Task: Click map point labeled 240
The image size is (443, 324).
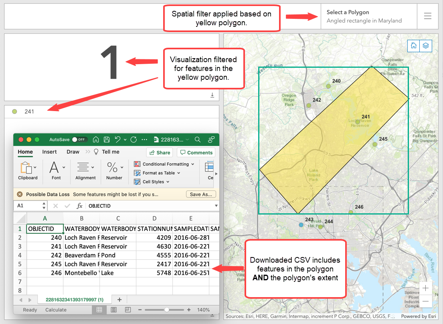Action: [x=328, y=86]
